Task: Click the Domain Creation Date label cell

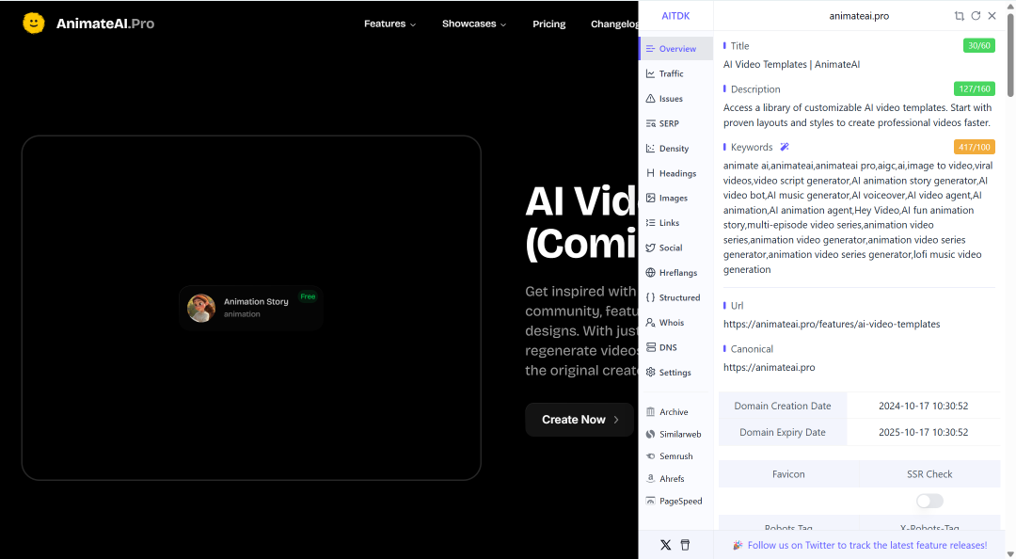Action: click(x=783, y=406)
